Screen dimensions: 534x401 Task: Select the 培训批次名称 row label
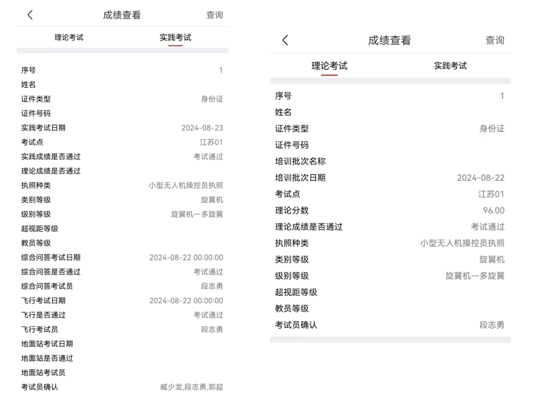tap(300, 161)
